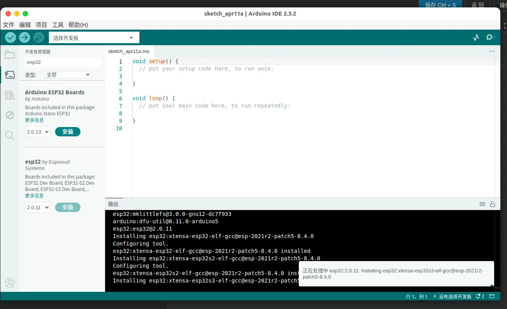Image resolution: width=507 pixels, height=309 pixels.
Task: Switch to the sketch_apr11a.ino tab
Action: click(x=129, y=51)
